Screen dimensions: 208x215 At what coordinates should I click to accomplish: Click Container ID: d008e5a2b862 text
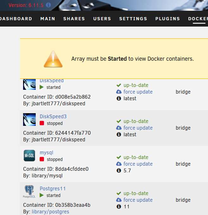pyautogui.click(x=57, y=97)
